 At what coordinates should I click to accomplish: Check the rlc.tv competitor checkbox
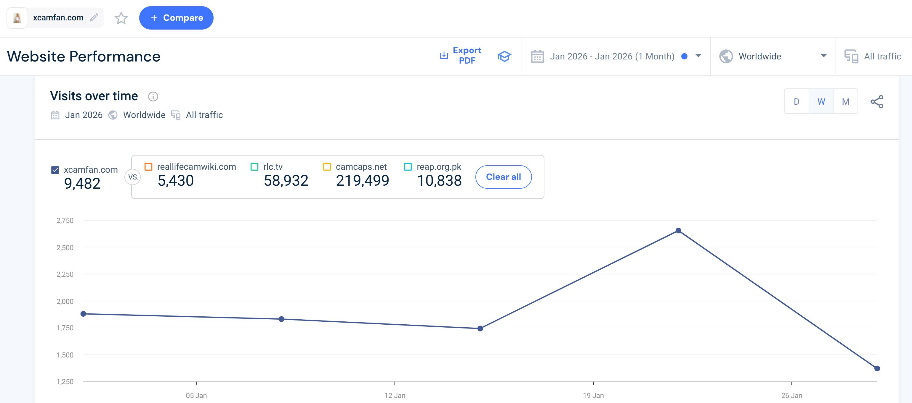[254, 167]
